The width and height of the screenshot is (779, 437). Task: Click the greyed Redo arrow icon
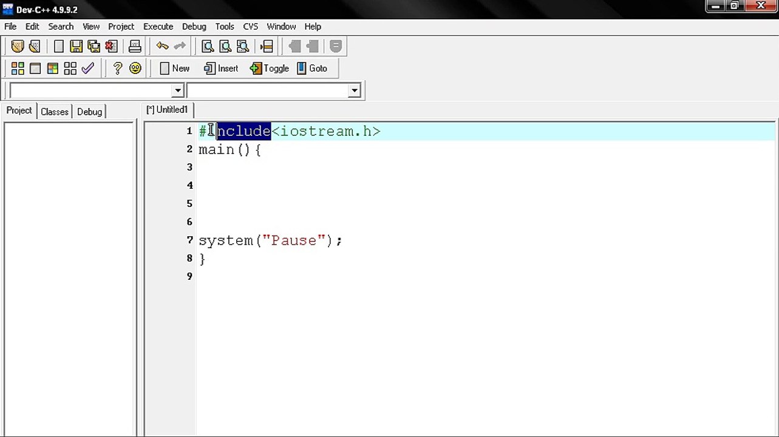point(180,46)
